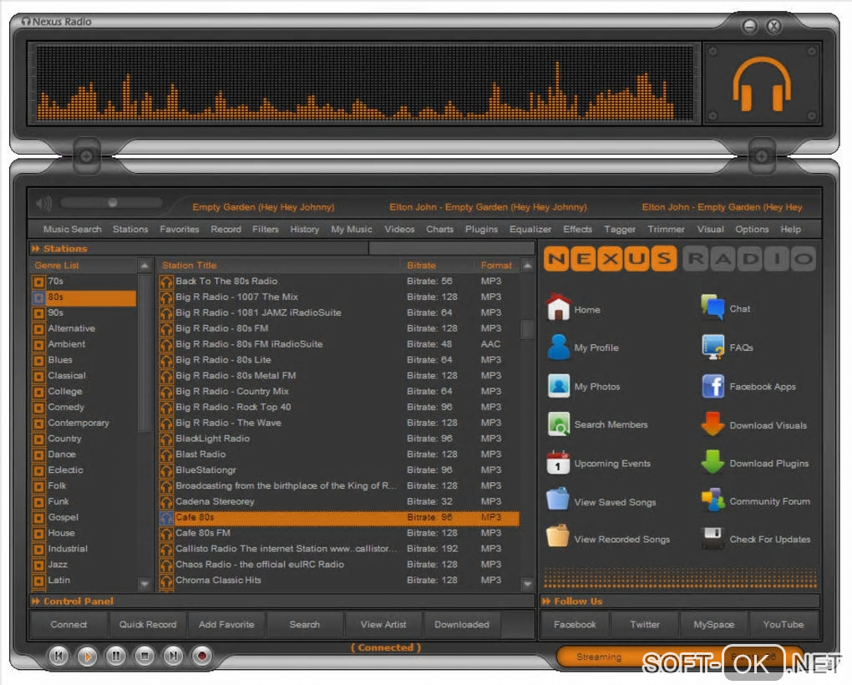Click the Check For Updates disk icon
852x685 pixels.
coord(713,538)
